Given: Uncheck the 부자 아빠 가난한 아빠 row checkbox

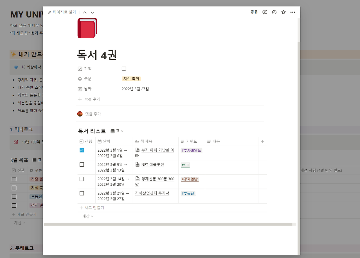Looking at the screenshot, I should pos(82,150).
